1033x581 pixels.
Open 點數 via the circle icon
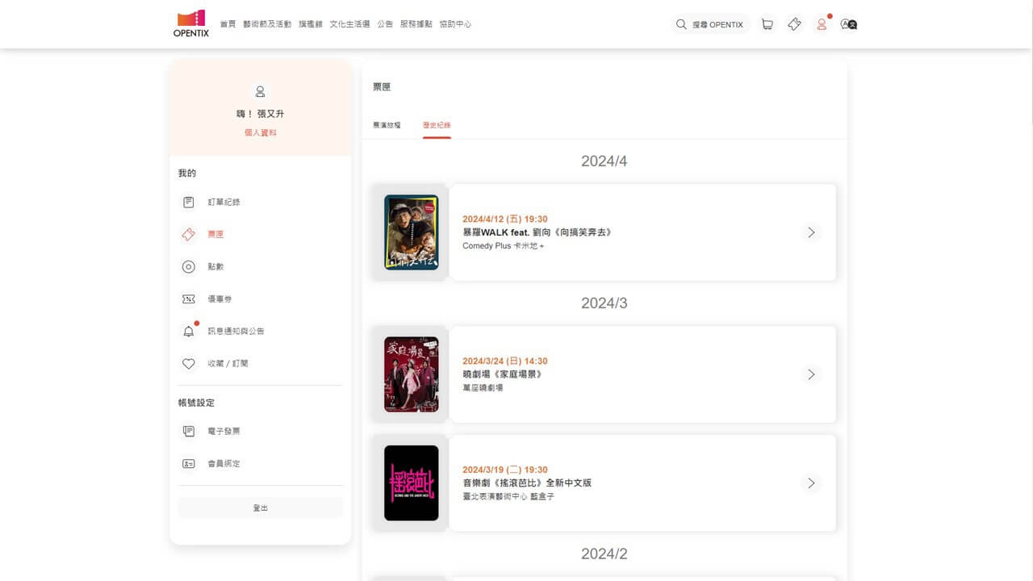click(x=188, y=266)
